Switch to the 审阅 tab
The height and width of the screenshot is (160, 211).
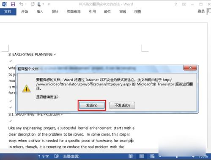pyautogui.click(x=123, y=11)
